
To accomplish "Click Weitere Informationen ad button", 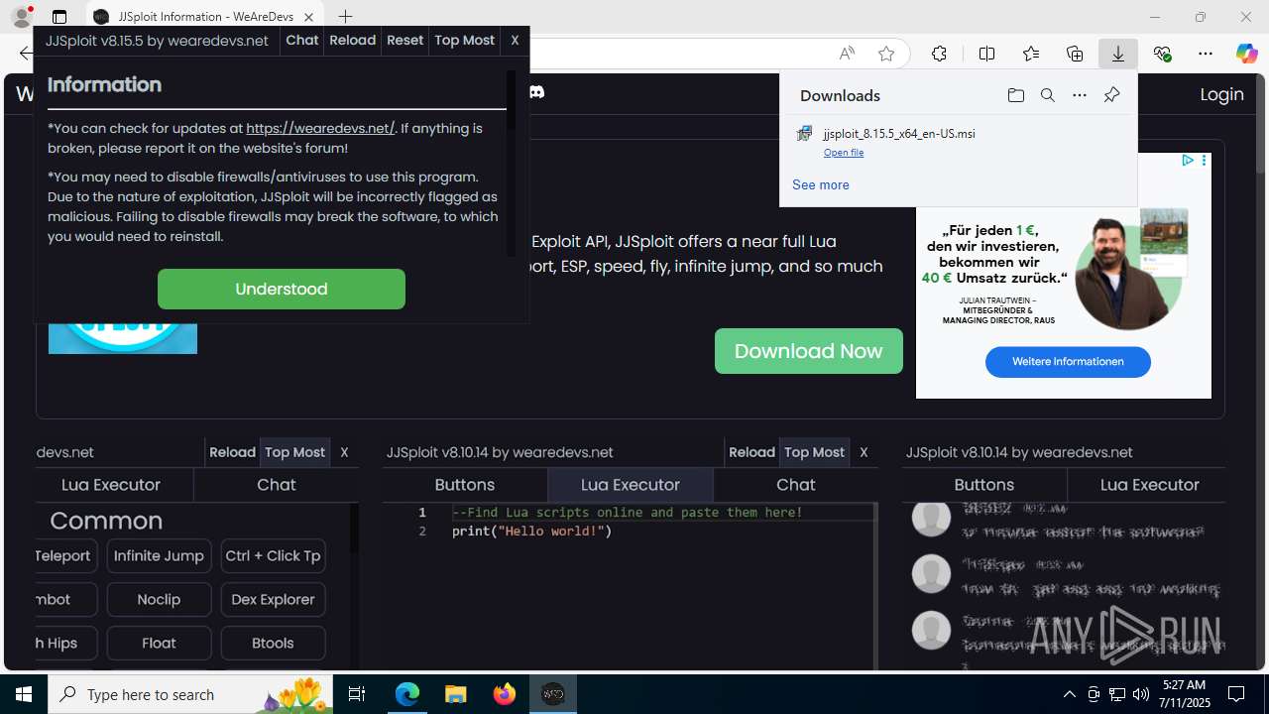I will point(1068,362).
